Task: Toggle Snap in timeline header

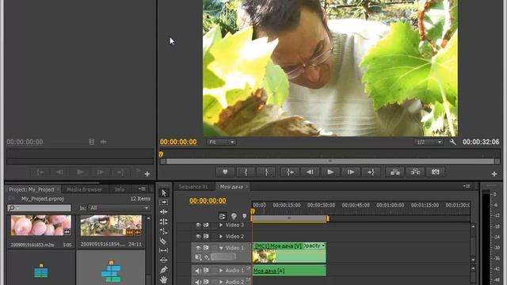Action: 222,216
